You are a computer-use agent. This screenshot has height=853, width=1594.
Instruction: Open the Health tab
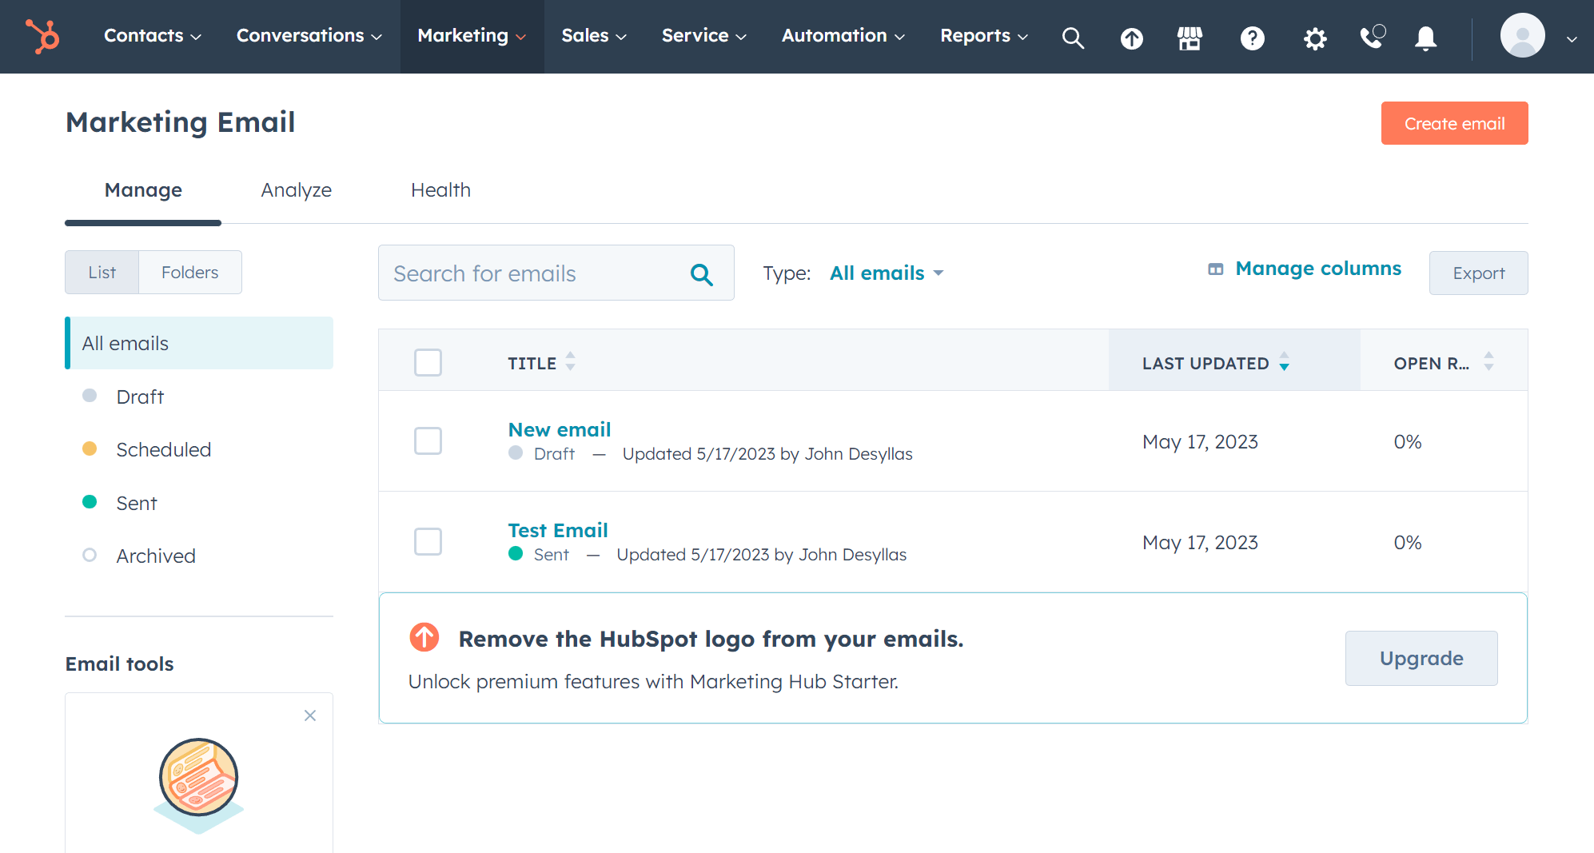coord(440,189)
